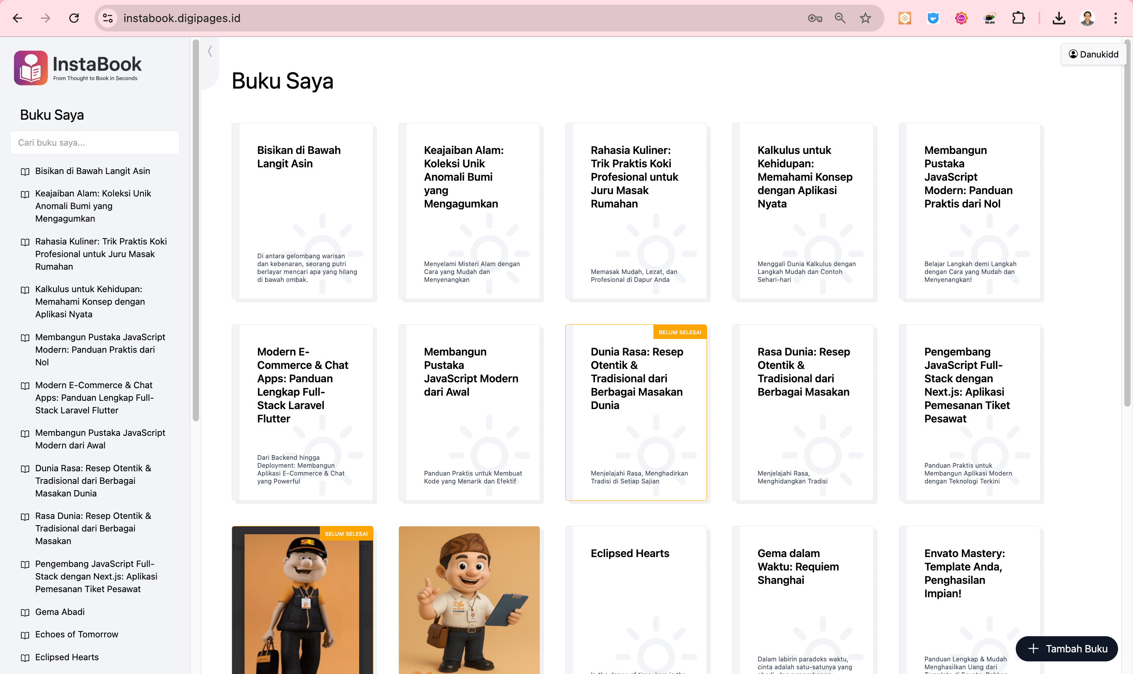1133x674 pixels.
Task: Open Echoes of Tomorrow from the sidebar
Action: 76,635
